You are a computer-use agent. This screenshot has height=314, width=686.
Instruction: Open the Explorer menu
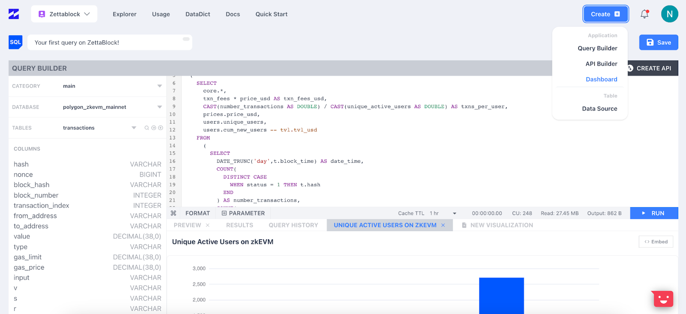pos(124,14)
